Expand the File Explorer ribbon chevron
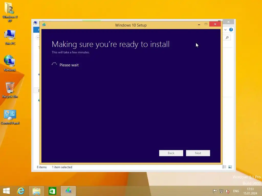 [225, 30]
